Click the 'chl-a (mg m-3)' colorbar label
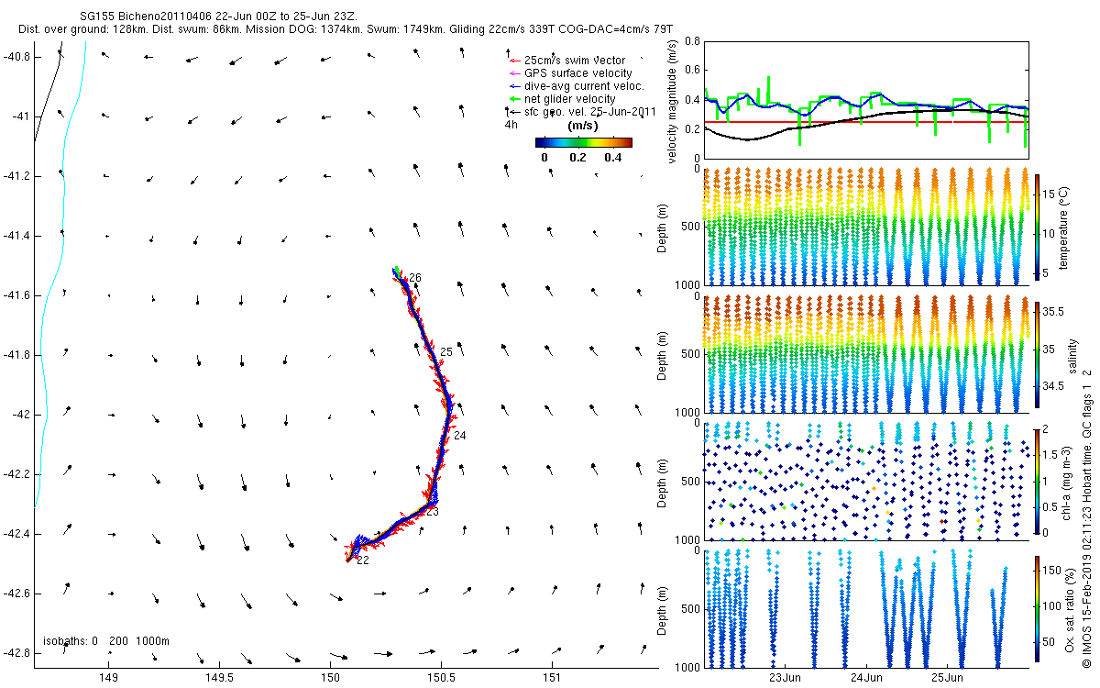1100x688 pixels. pos(1066,482)
